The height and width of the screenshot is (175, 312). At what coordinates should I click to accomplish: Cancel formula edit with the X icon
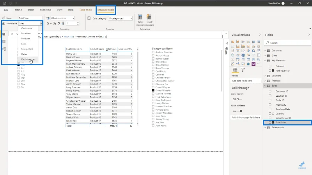point(12,34)
